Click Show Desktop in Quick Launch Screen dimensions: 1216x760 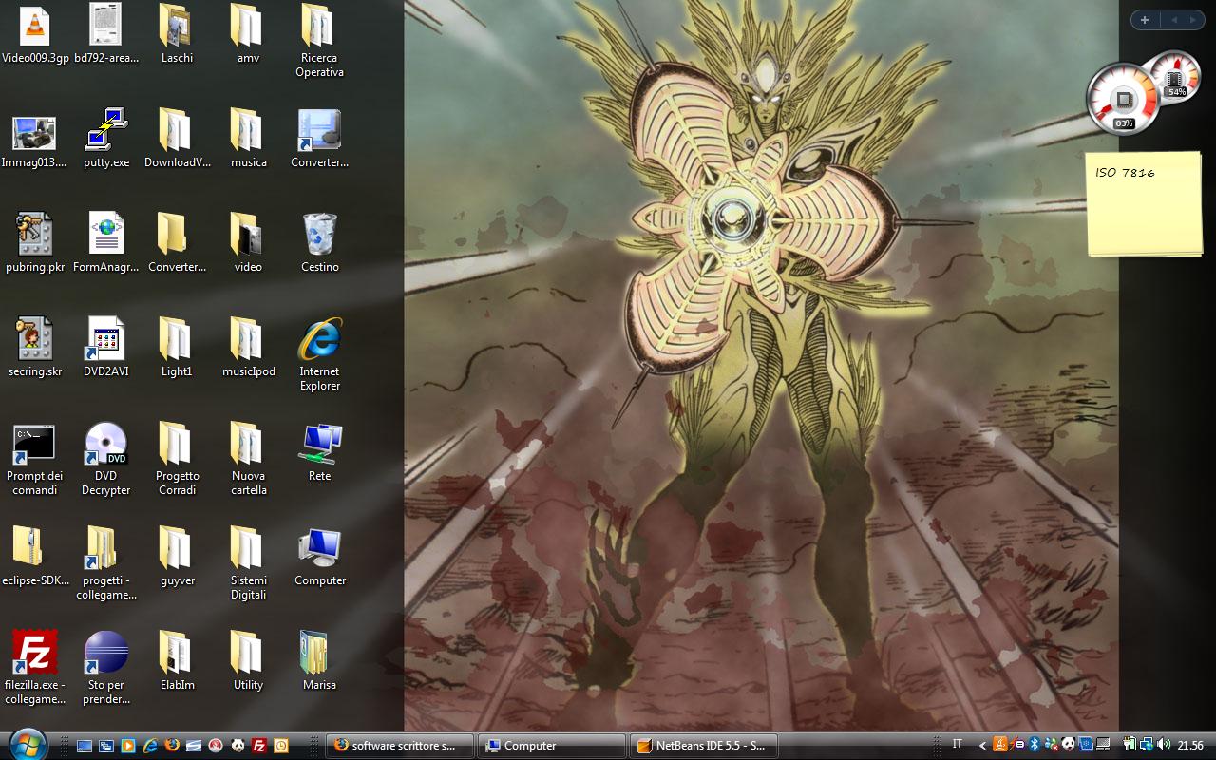click(x=85, y=746)
